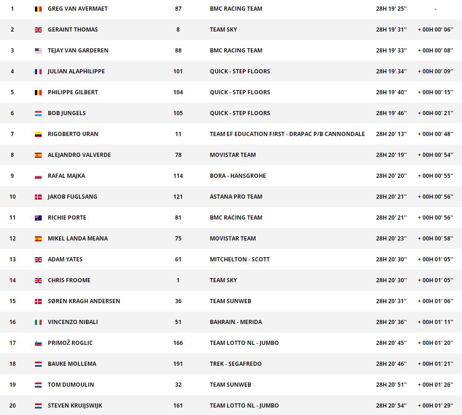This screenshot has width=462, height=415.
Task: View Alejandro Valverde's rider details
Action: (x=79, y=155)
